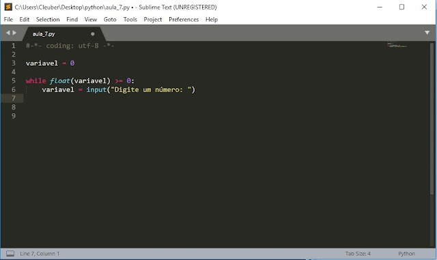Click the "Digite um número: " string
Image resolution: width=437 pixels, height=260 pixels.
coord(151,89)
